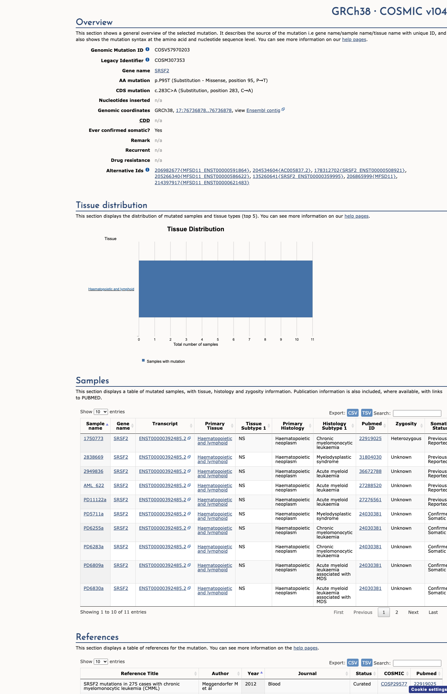Screen dimensions: 447x694
Task: Click First in samples pagination
Action: pyautogui.click(x=338, y=612)
